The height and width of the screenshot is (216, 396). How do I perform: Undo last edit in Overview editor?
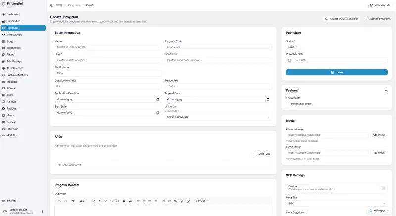click(59, 201)
